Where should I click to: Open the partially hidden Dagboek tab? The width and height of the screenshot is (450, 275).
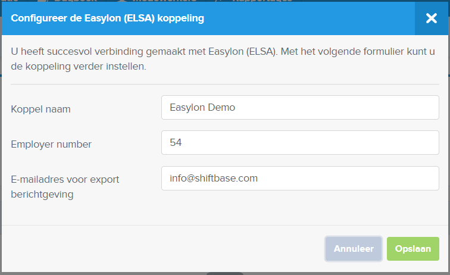[x=76, y=1]
